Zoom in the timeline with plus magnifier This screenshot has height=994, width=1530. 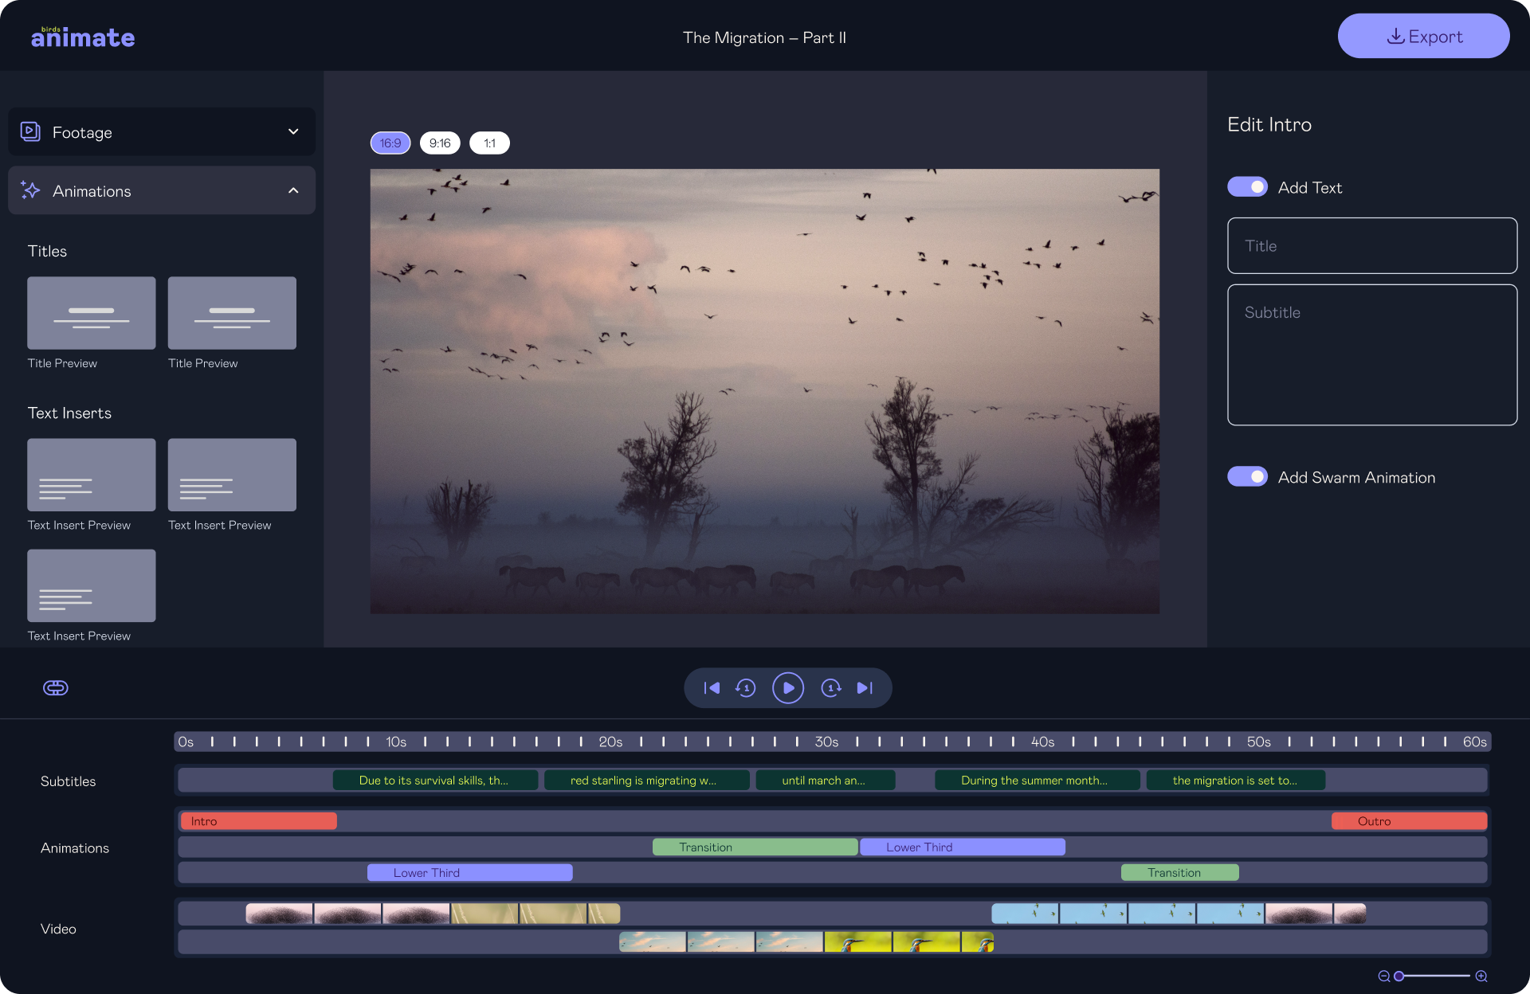click(1481, 976)
